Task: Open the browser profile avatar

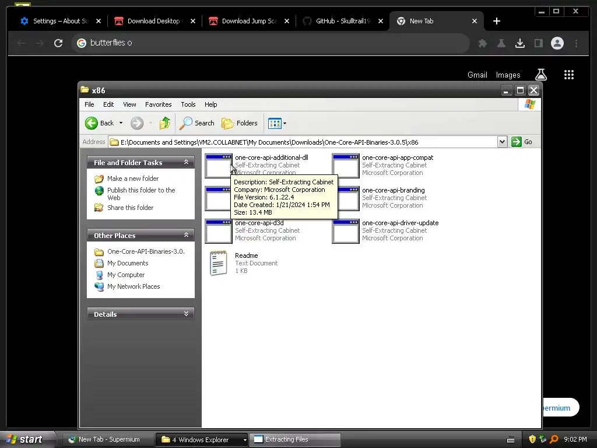Action: pyautogui.click(x=557, y=43)
